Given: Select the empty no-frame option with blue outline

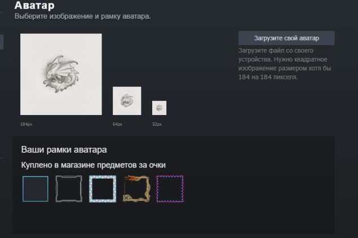Looking at the screenshot, I should coord(36,189).
